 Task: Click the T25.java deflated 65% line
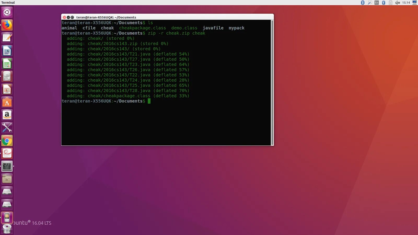point(128,85)
